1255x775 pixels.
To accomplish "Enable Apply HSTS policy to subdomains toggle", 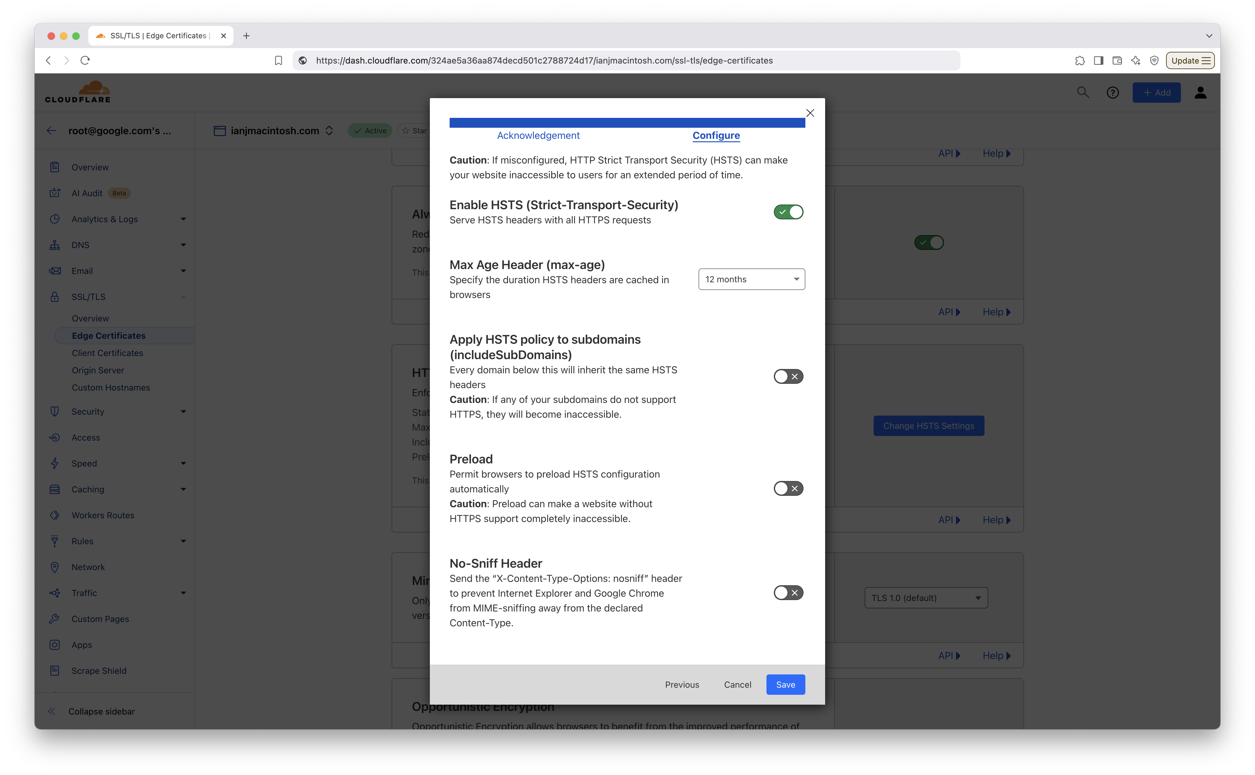I will [x=788, y=377].
